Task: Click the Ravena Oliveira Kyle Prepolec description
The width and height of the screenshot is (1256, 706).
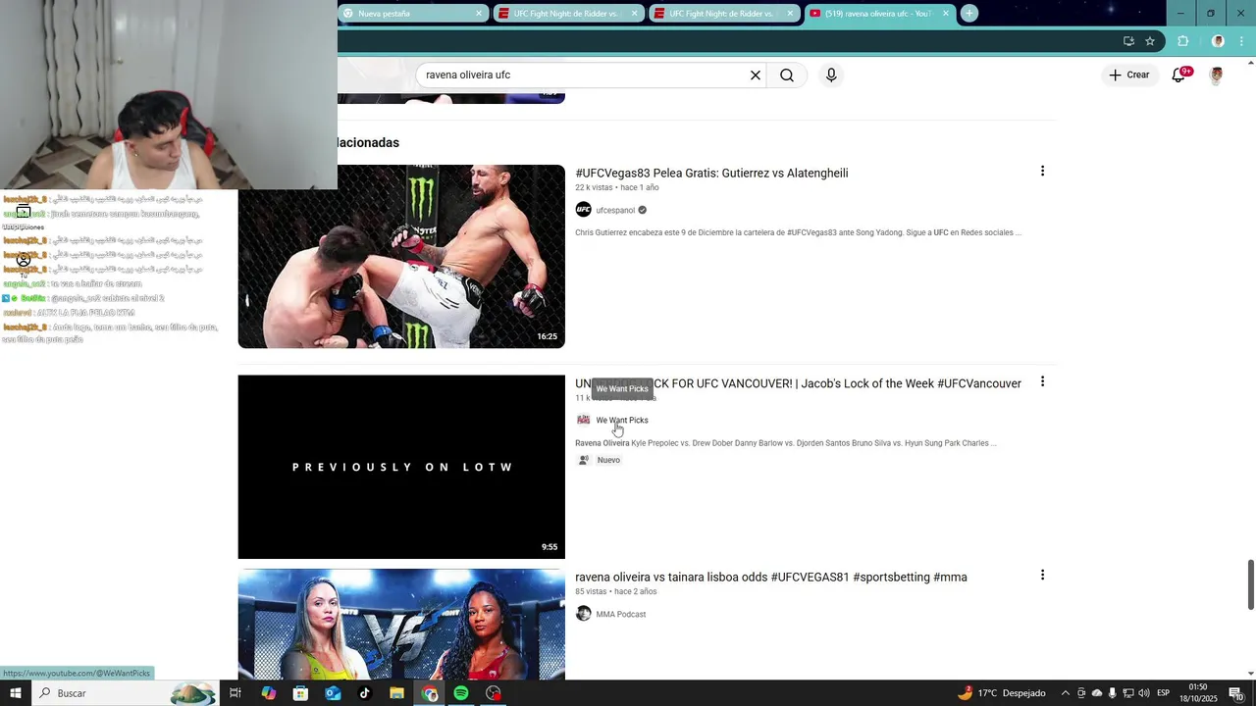Action: point(785,443)
